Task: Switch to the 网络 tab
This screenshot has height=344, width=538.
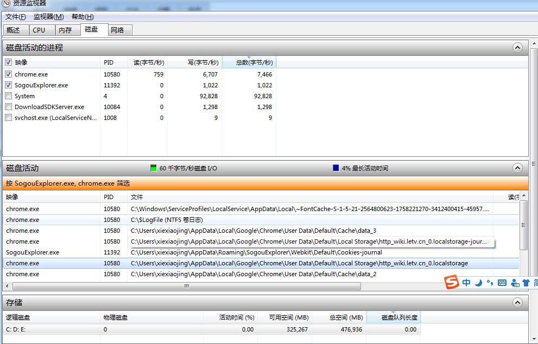Action: pyautogui.click(x=120, y=30)
